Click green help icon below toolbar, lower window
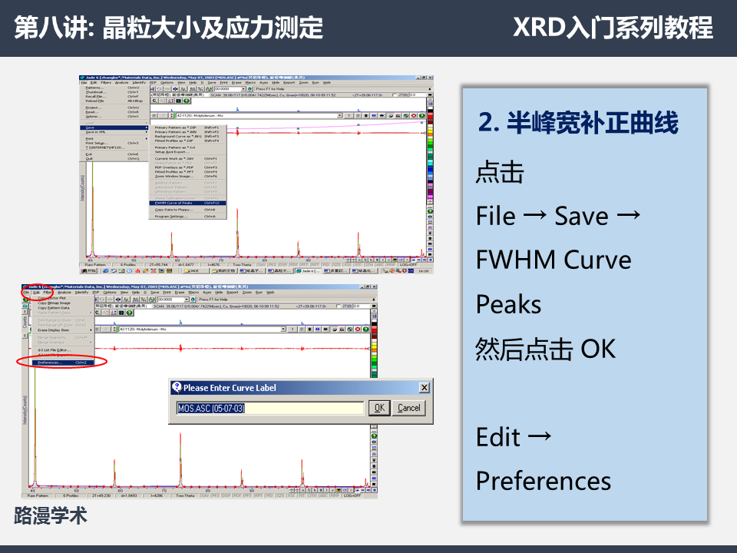Image resolution: width=737 pixels, height=553 pixels. click(x=129, y=313)
